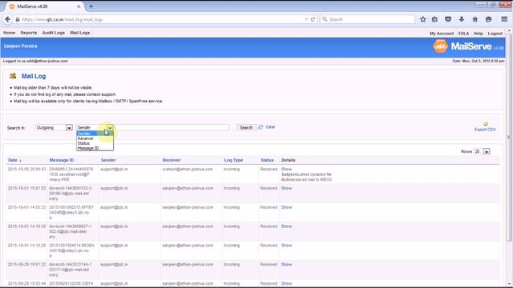Click the Clear link

(x=270, y=127)
